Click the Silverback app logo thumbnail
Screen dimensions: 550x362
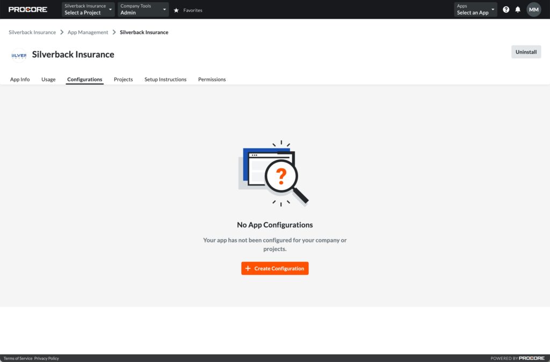[x=19, y=55]
